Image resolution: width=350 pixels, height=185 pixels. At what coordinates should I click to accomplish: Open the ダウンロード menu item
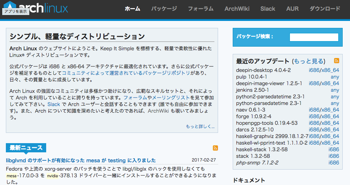click(325, 9)
